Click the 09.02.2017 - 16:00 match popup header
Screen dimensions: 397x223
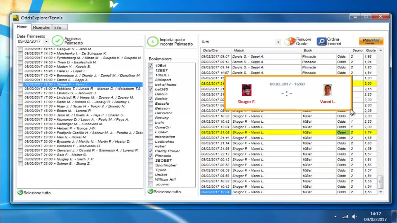[287, 84]
